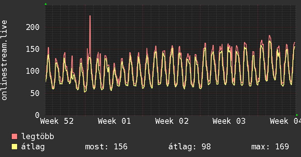This screenshot has width=301, height=157.
Task: Select the átlag legend label
Action: [33, 147]
